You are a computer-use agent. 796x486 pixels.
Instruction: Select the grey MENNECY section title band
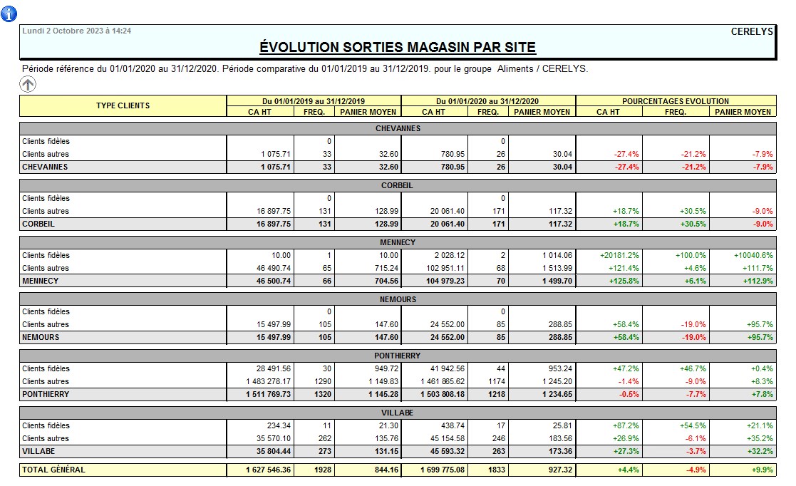pos(398,242)
